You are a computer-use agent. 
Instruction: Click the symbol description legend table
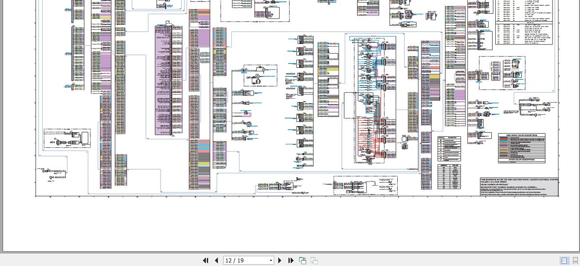450,149
